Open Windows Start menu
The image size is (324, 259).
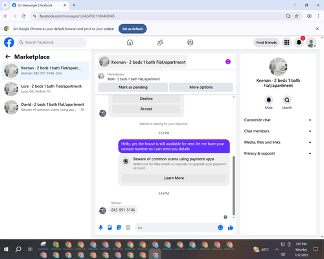pyautogui.click(x=6, y=249)
